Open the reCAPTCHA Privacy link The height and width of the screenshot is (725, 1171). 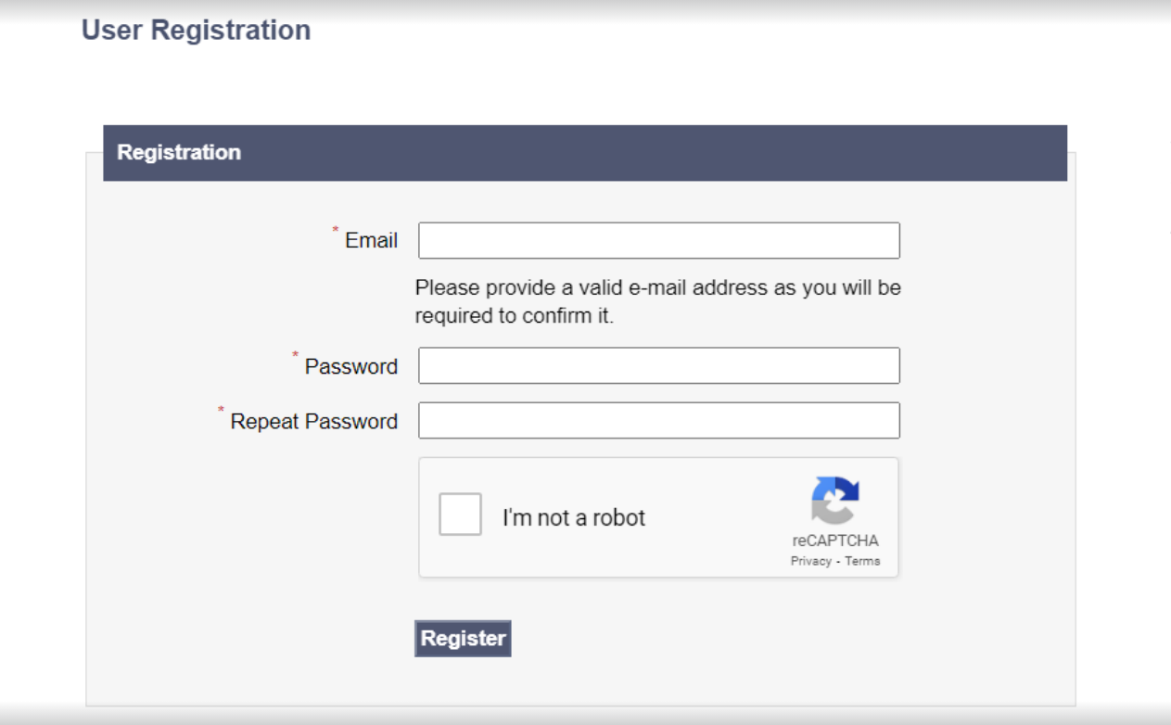tap(810, 561)
